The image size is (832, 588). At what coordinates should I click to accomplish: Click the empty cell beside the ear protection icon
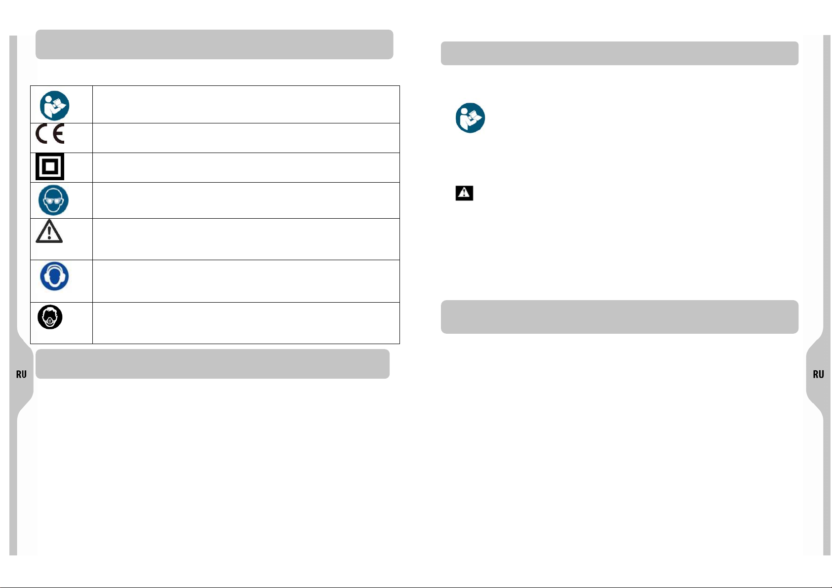[246, 281]
